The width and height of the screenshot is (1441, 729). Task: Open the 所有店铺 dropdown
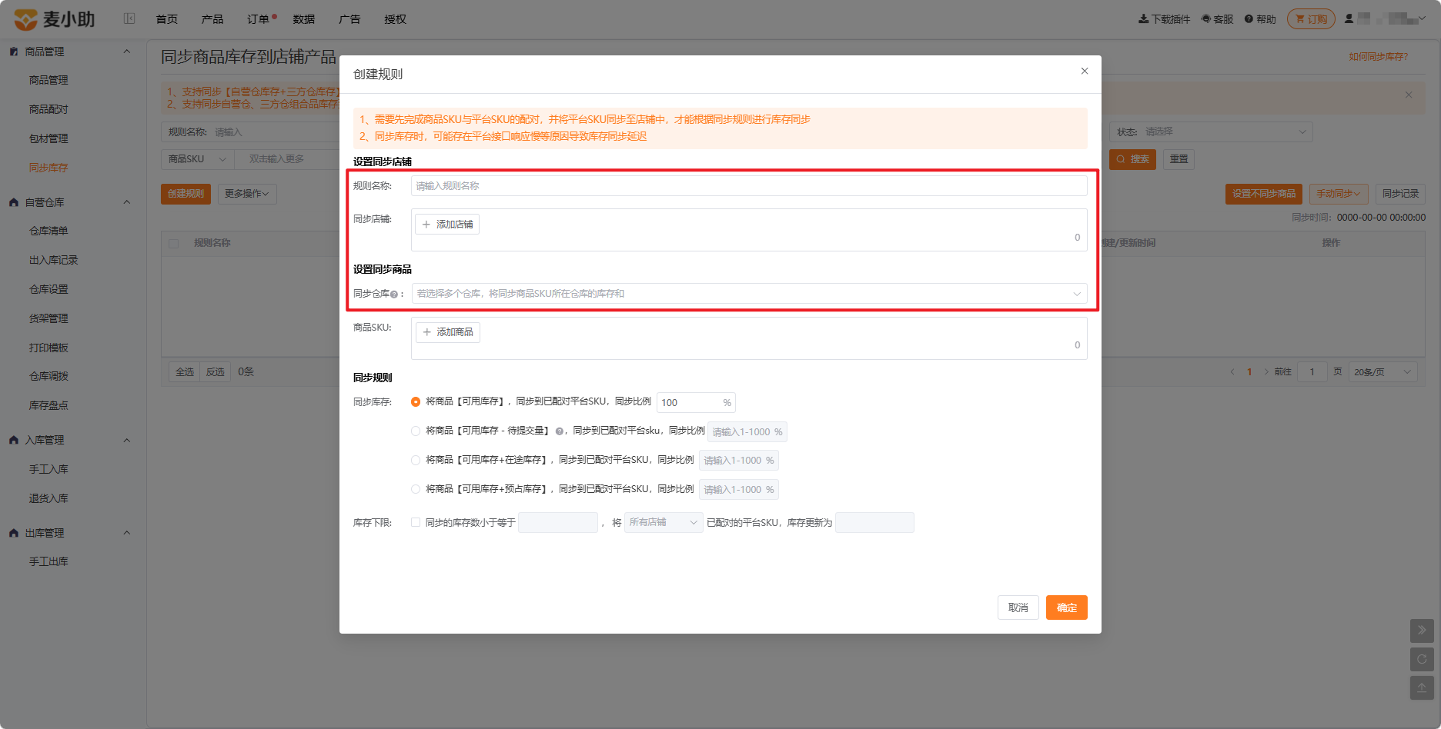click(x=664, y=522)
